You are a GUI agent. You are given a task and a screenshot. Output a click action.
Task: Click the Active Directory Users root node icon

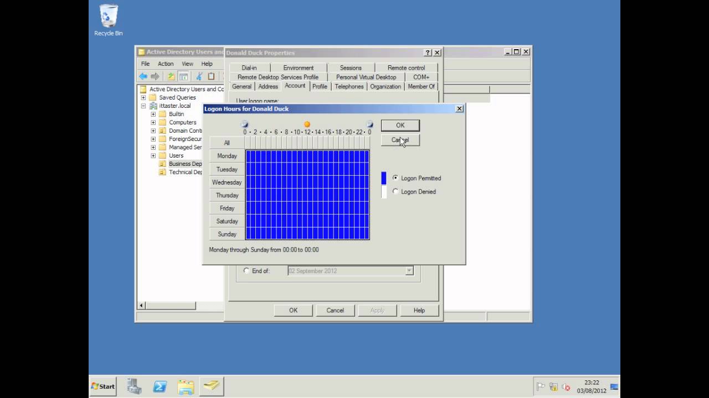point(143,89)
